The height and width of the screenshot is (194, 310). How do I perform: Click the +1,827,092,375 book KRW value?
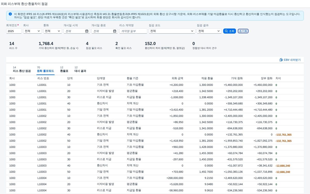coord(263,141)
